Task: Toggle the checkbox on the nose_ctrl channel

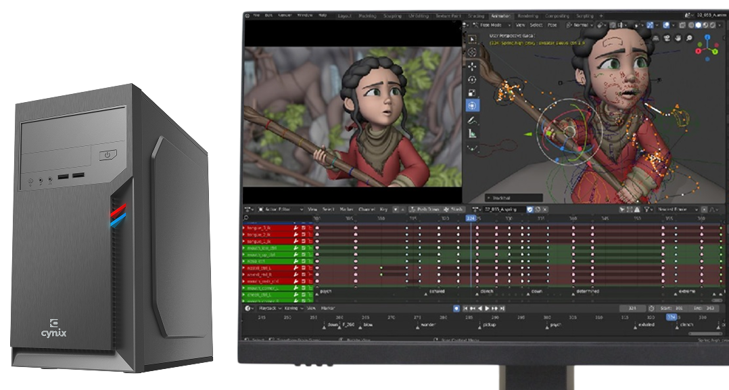Action: [x=303, y=260]
